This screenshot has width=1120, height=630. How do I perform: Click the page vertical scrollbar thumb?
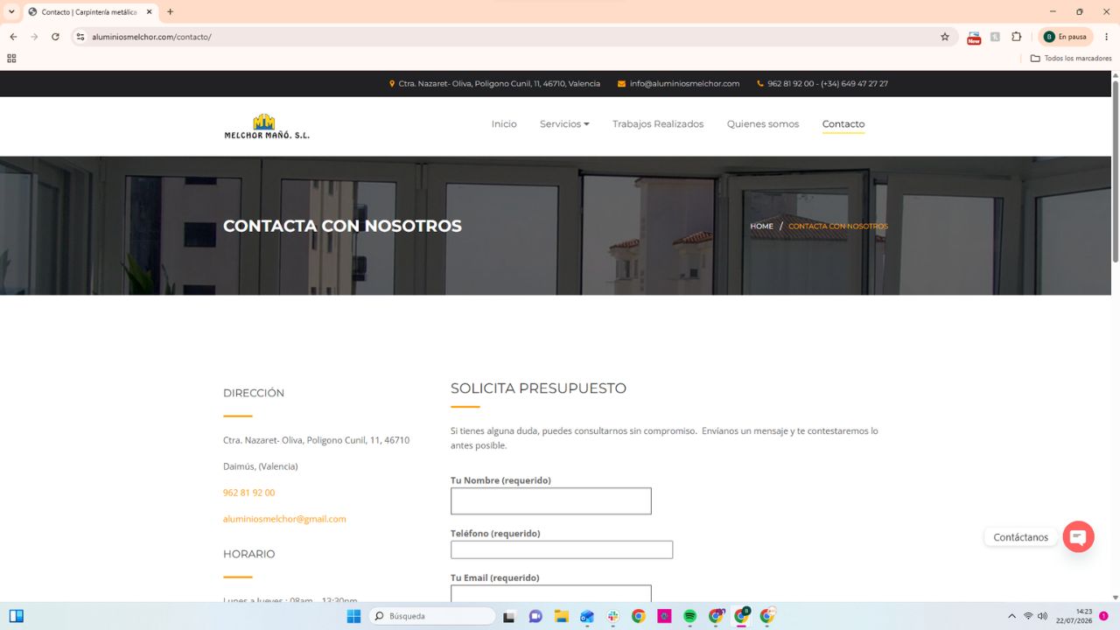coord(1116,171)
